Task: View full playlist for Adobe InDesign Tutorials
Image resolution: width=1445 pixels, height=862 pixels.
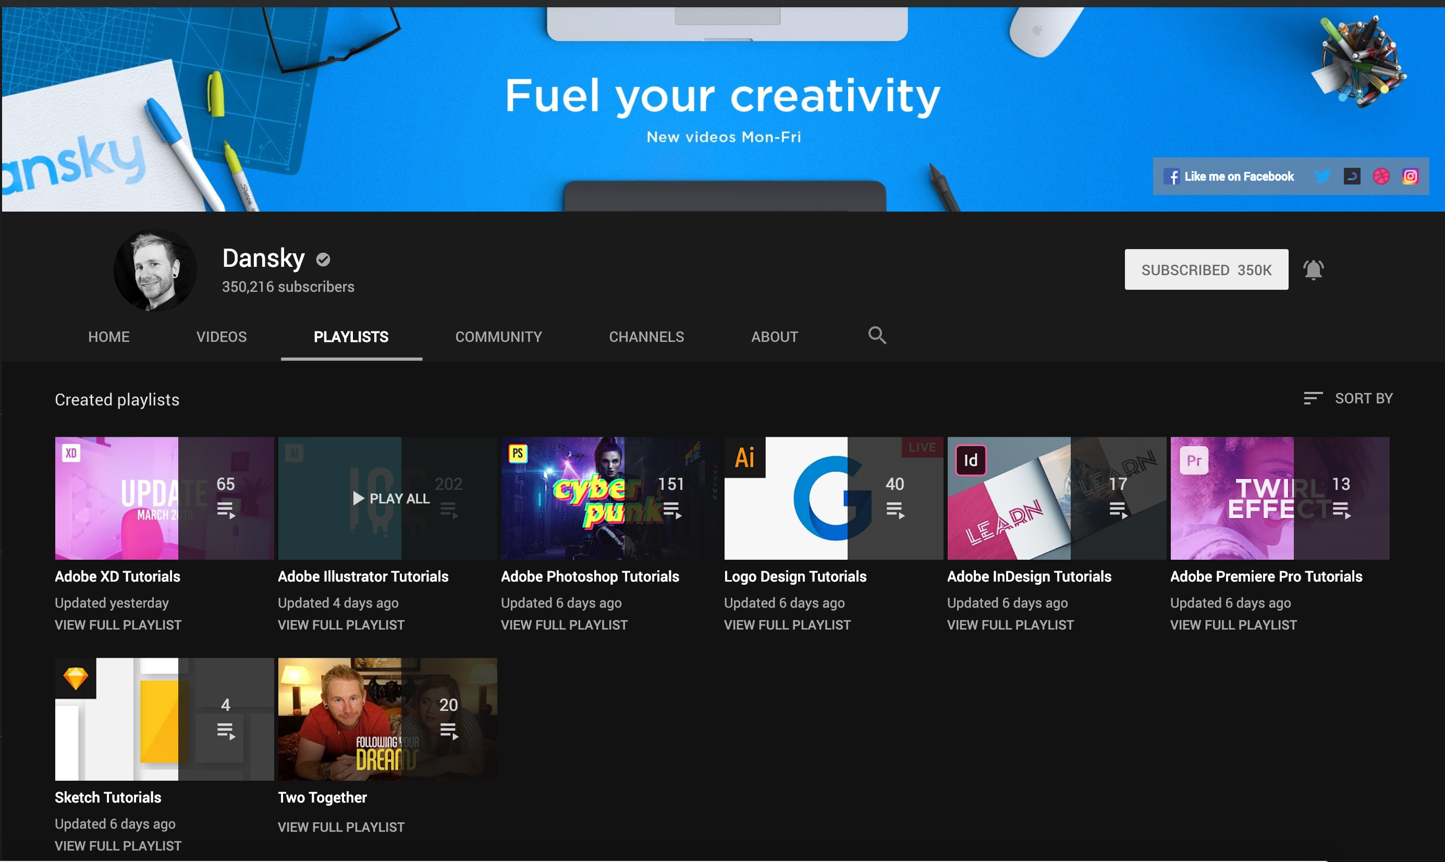Action: tap(1010, 625)
